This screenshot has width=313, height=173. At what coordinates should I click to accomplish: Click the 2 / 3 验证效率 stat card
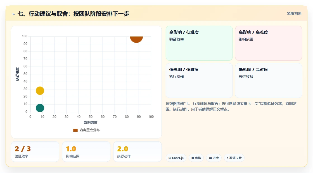point(35,152)
